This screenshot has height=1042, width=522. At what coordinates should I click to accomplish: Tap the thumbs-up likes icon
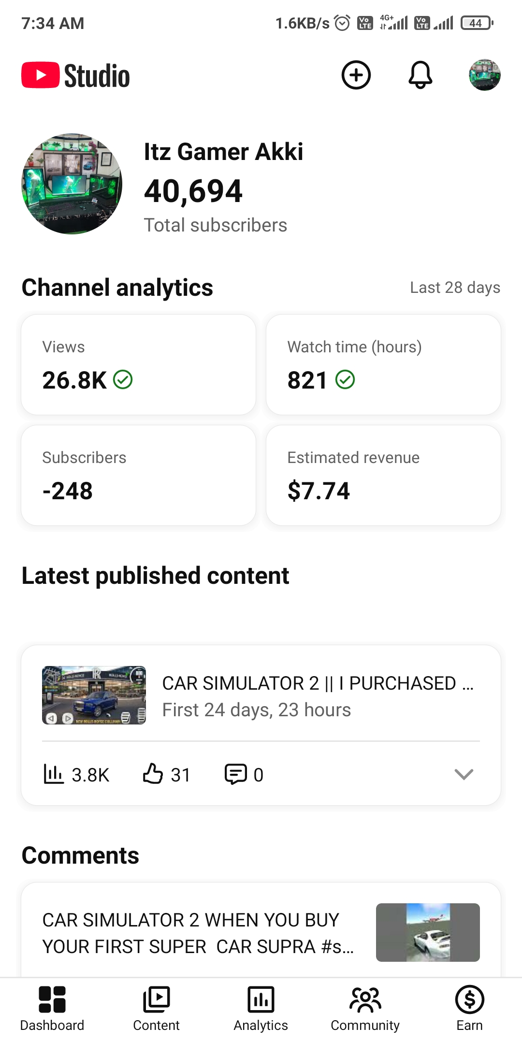pos(153,773)
